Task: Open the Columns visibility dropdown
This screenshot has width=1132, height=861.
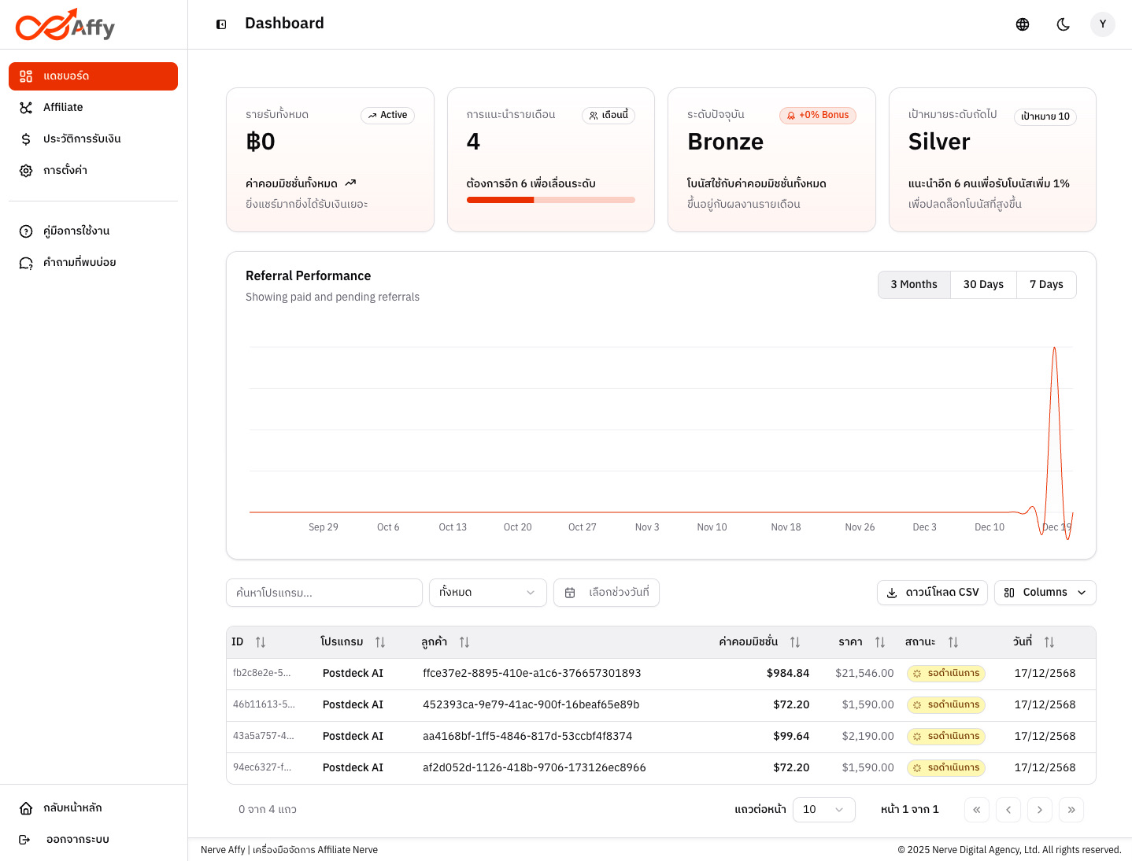Action: [1045, 593]
